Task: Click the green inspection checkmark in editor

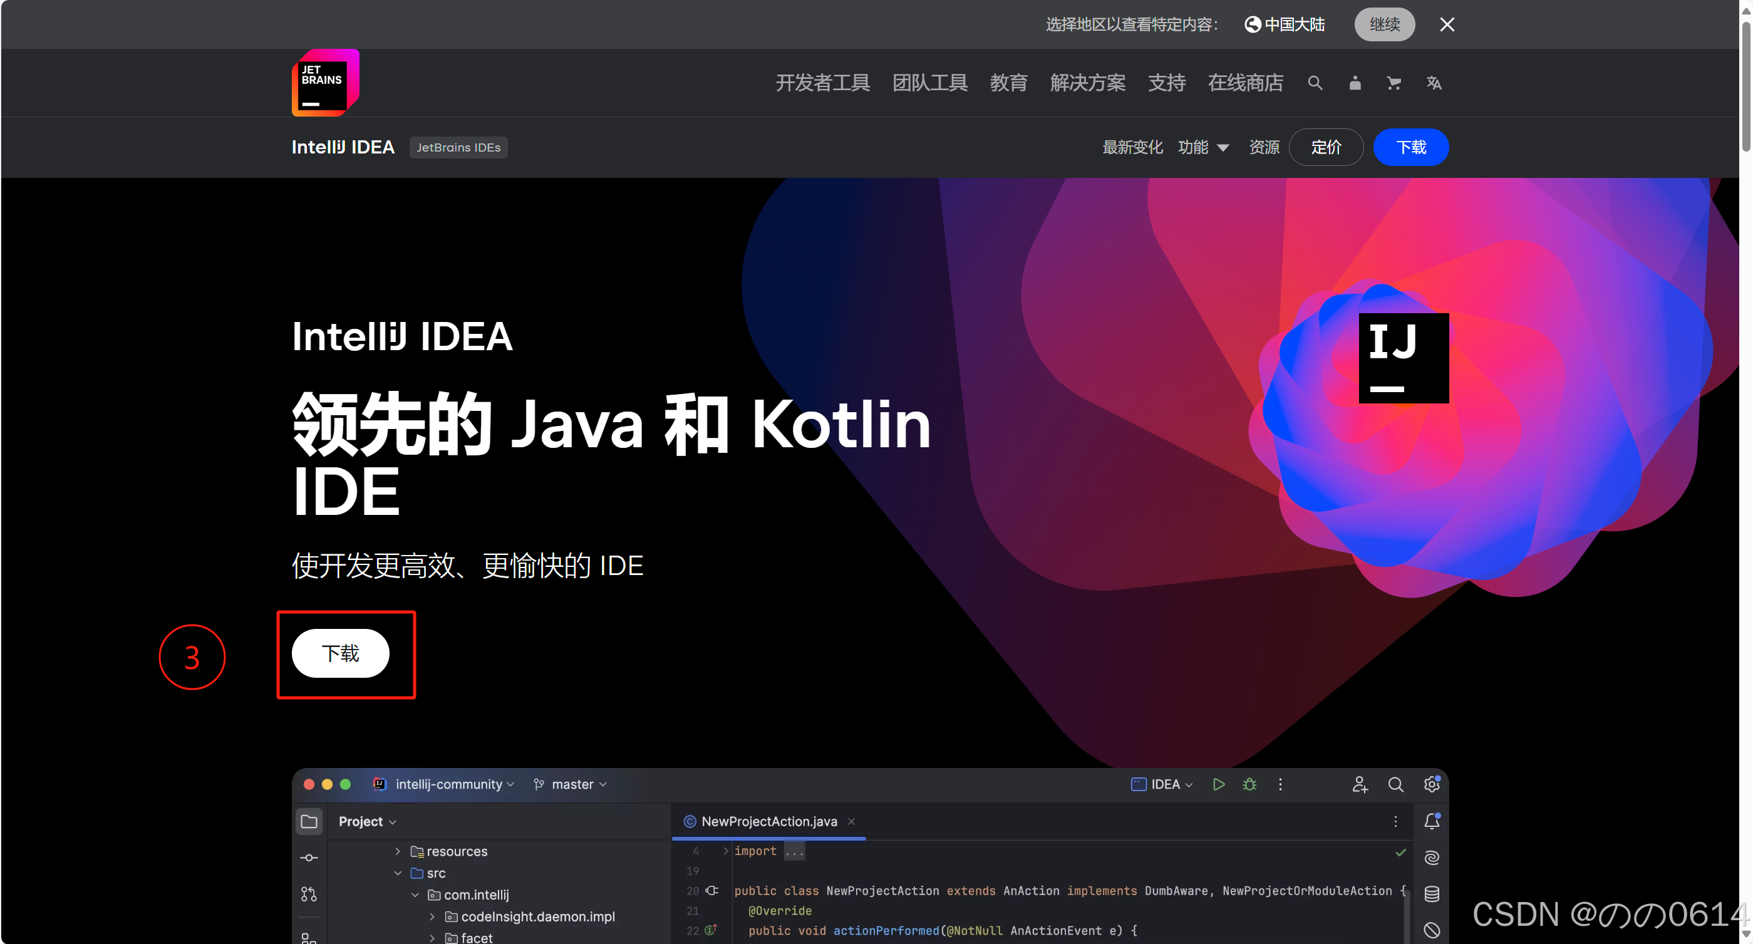Action: (x=1400, y=852)
